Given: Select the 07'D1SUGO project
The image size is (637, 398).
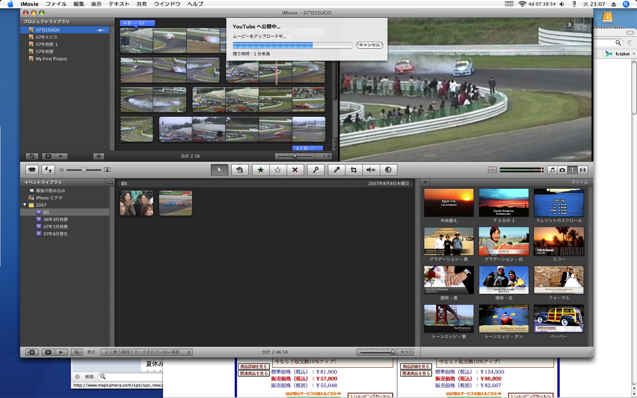Looking at the screenshot, I should point(64,30).
